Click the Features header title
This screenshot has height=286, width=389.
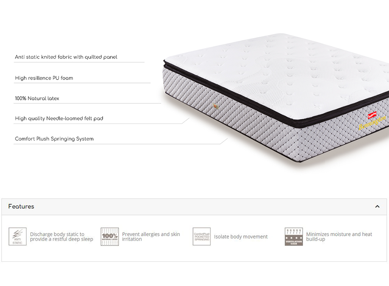21,206
